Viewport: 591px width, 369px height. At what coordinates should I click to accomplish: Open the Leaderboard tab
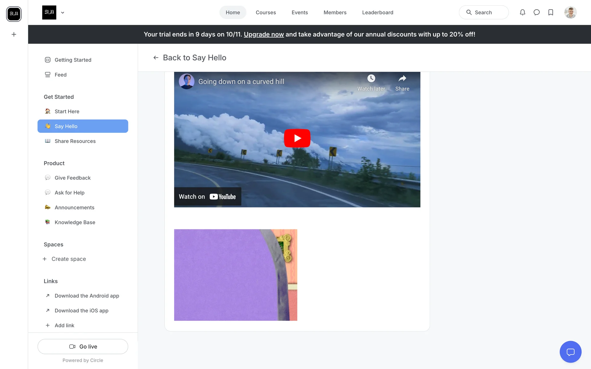tap(377, 12)
